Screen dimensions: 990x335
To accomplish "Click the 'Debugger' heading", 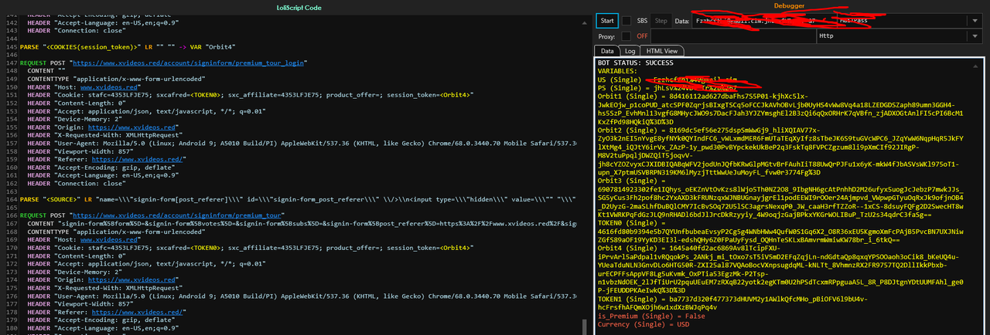I will tap(790, 6).
